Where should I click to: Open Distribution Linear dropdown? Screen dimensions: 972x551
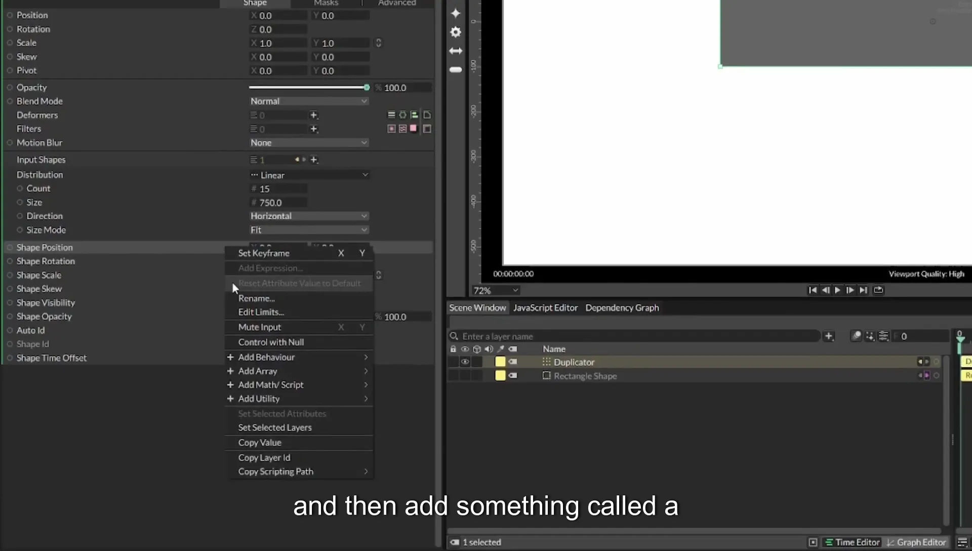coord(309,175)
